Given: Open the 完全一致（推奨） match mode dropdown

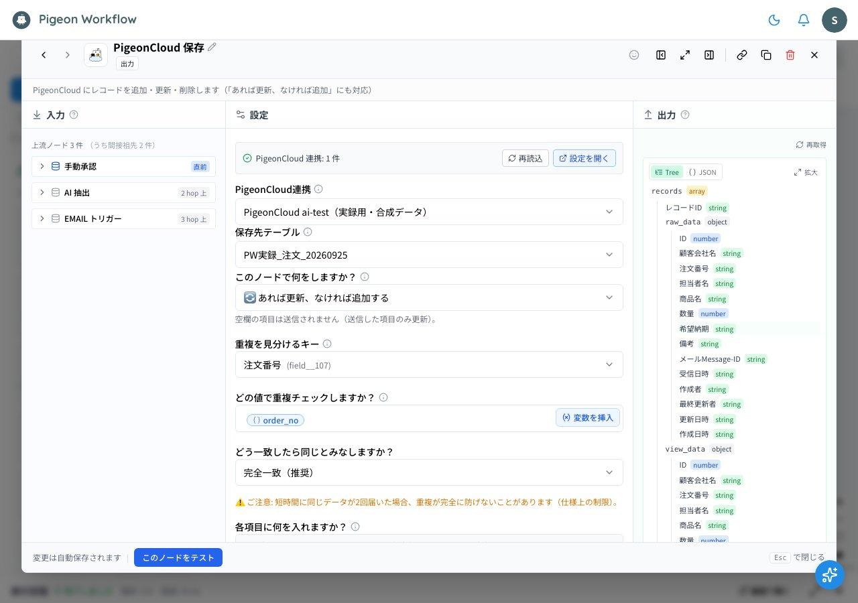Looking at the screenshot, I should [x=429, y=472].
